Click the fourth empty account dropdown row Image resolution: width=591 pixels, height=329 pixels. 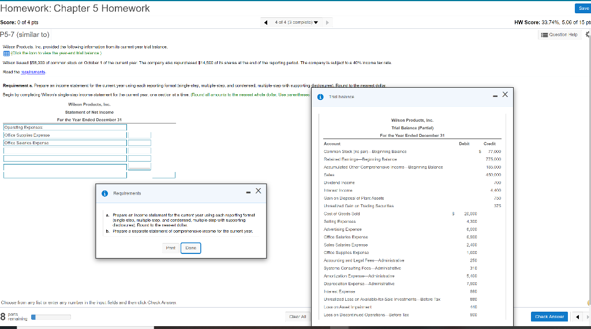[x=65, y=151]
